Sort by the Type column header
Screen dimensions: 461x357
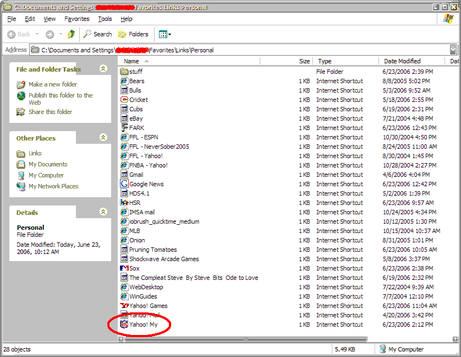pos(346,61)
